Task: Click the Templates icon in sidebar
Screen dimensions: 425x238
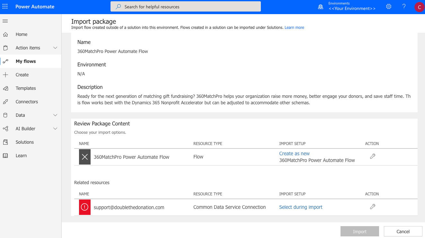Action: point(5,88)
